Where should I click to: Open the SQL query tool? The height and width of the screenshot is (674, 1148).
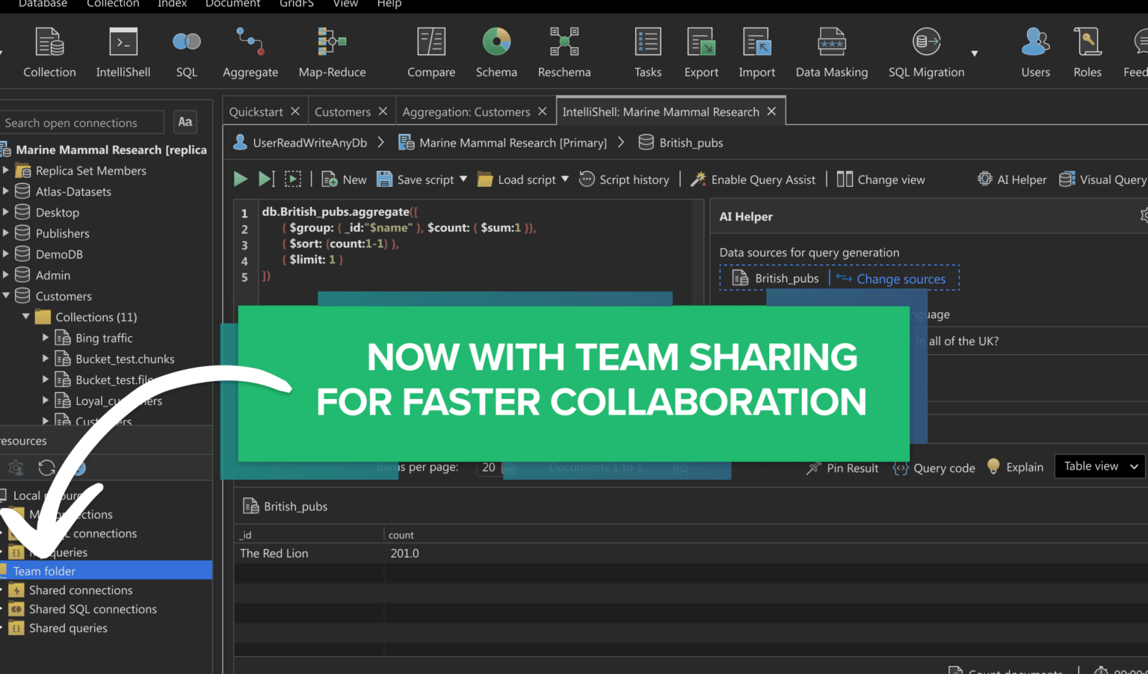coord(187,52)
